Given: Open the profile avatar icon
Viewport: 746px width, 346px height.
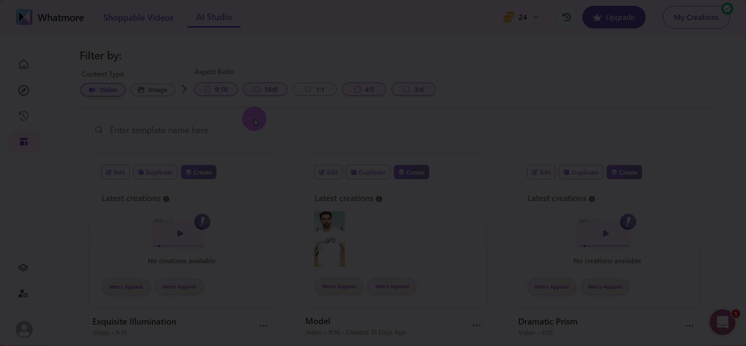Looking at the screenshot, I should point(24,330).
